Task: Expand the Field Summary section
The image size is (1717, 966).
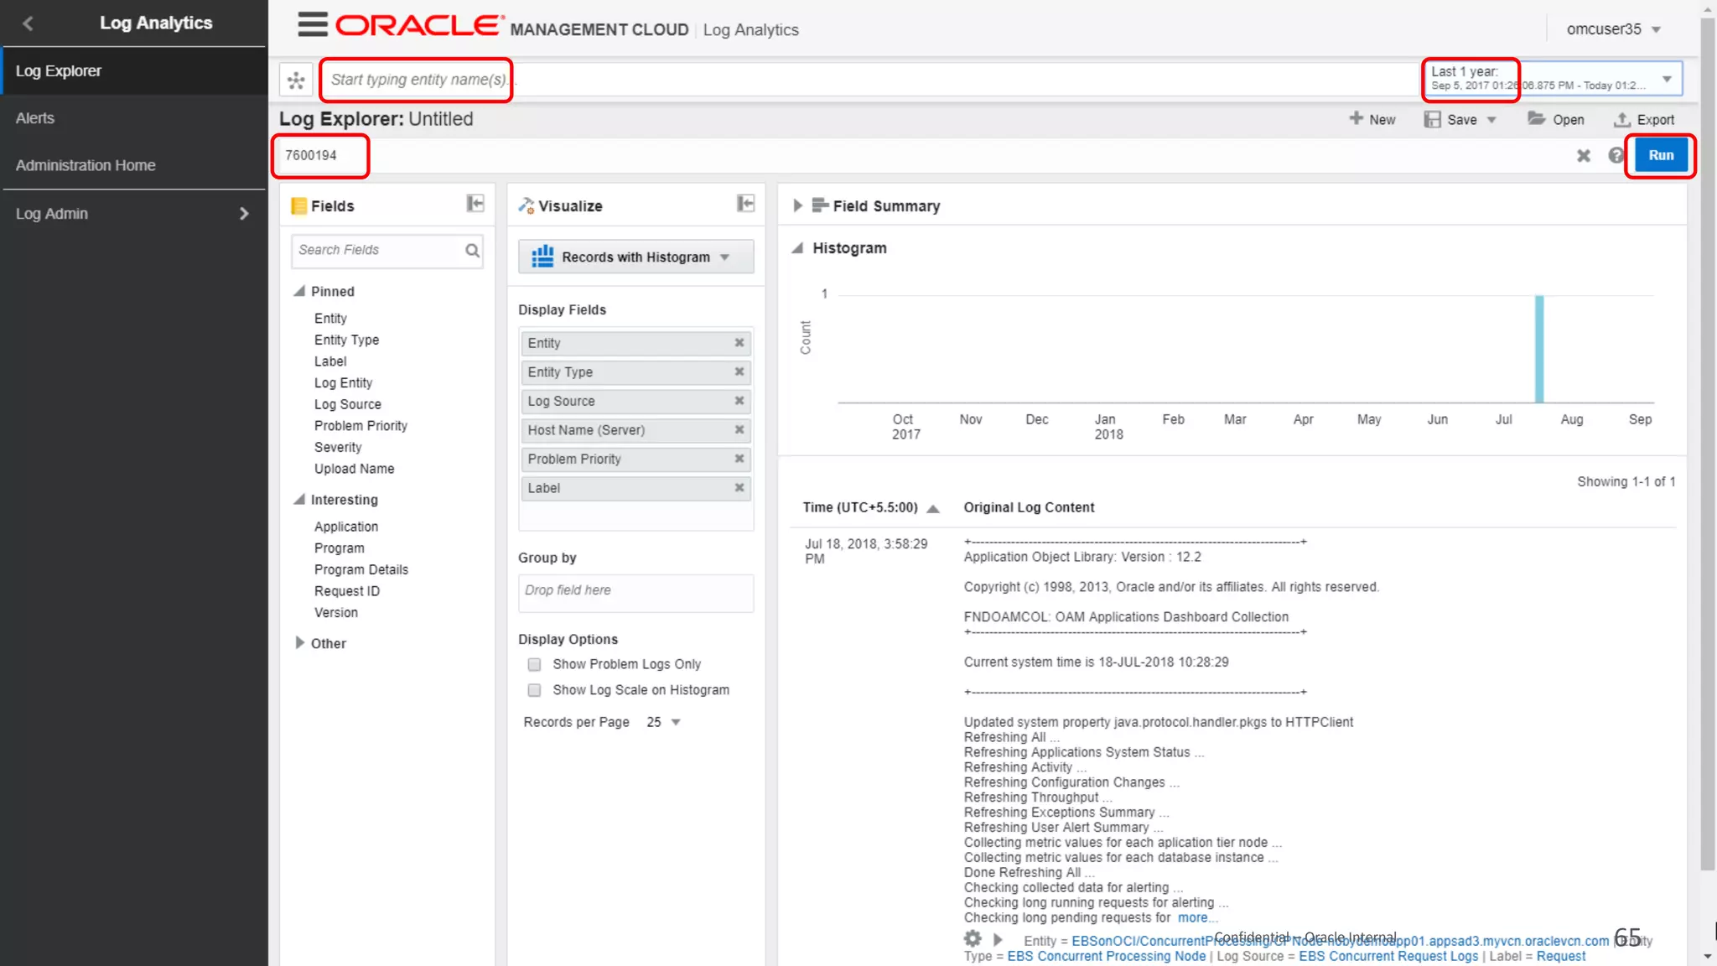Action: click(797, 205)
